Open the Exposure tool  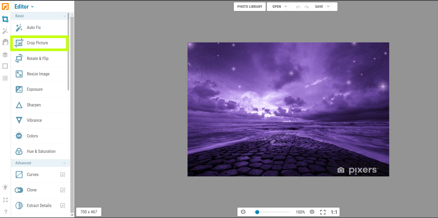click(40, 89)
